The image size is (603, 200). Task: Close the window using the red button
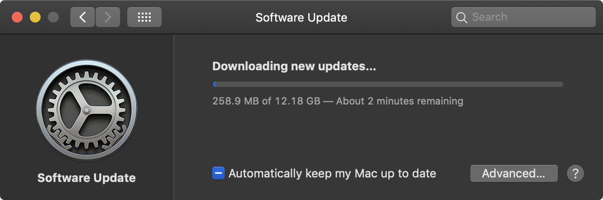pos(17,17)
